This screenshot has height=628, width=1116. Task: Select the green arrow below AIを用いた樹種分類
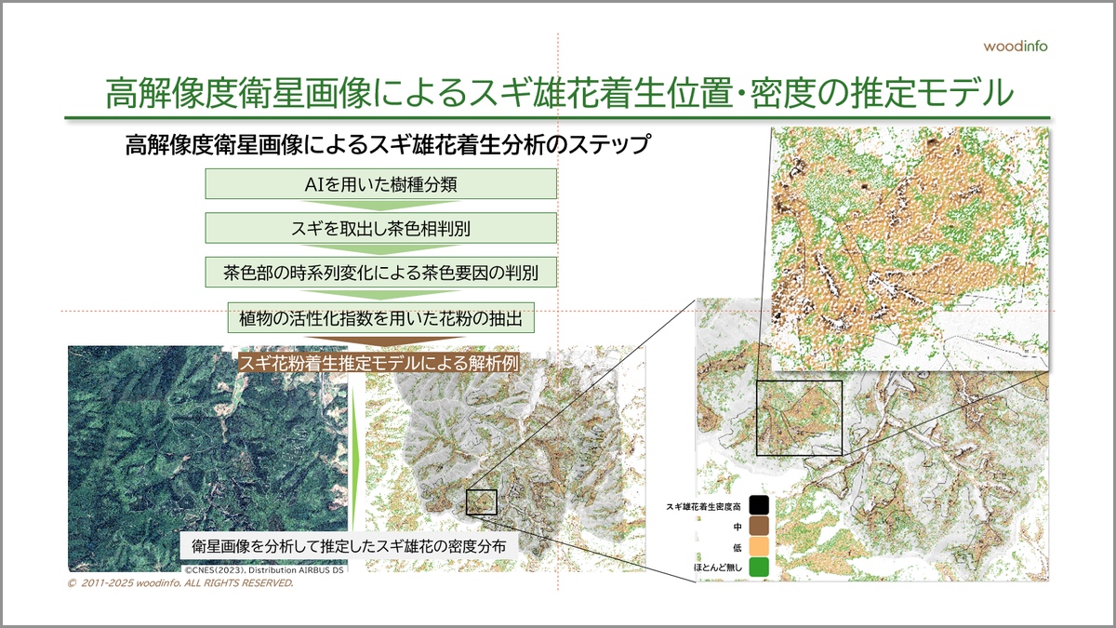379,205
